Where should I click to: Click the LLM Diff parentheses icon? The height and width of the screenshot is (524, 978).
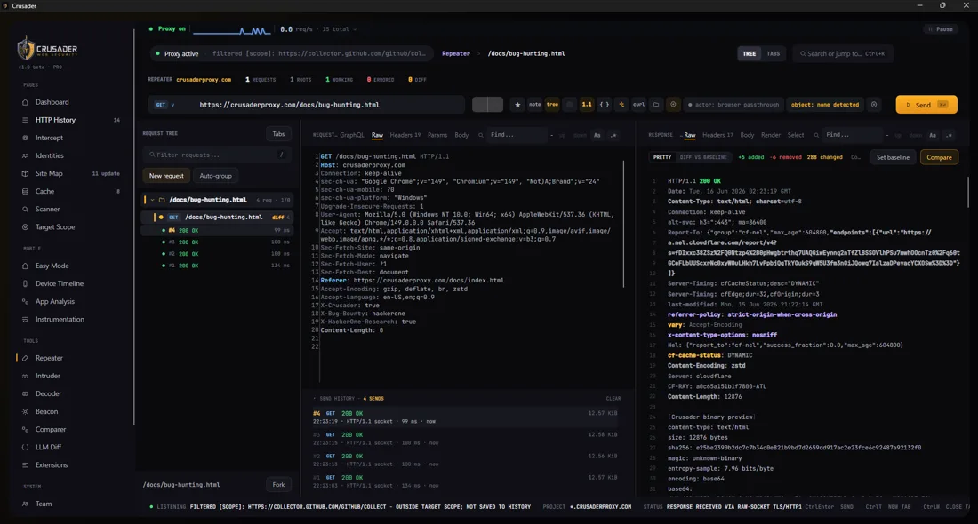click(x=26, y=448)
